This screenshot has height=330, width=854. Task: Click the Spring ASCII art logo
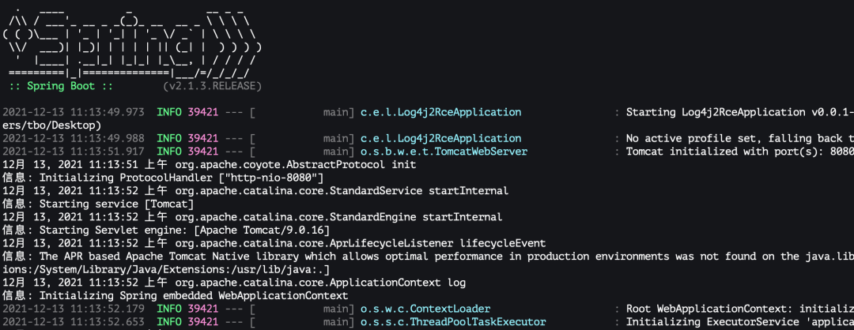[x=132, y=41]
